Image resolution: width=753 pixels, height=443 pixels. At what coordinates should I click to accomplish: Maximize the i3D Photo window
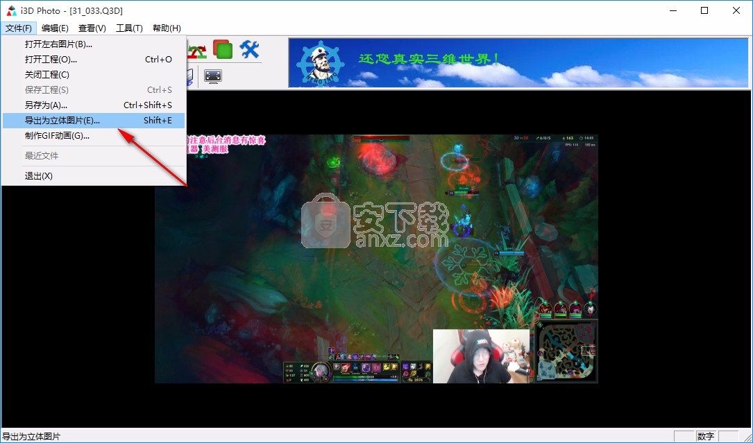[x=704, y=10]
